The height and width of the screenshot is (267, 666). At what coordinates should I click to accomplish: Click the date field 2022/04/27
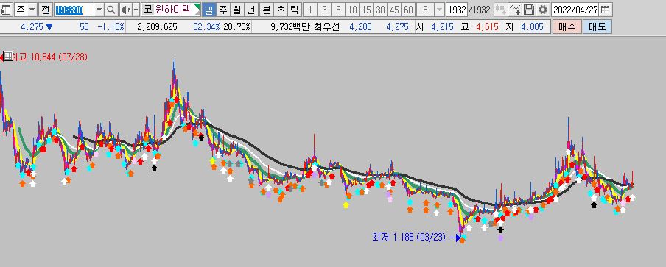pos(575,10)
